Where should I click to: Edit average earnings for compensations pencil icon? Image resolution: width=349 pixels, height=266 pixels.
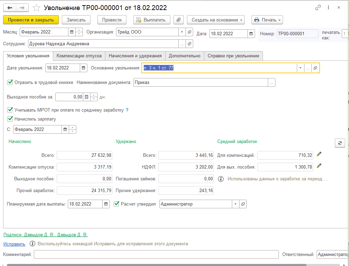pos(319,154)
